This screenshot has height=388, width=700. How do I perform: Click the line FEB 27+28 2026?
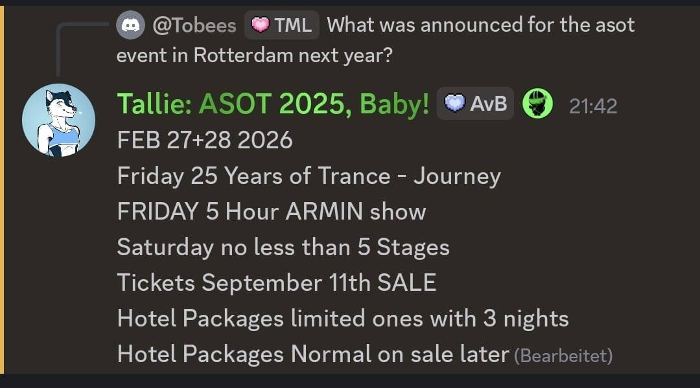coord(205,141)
